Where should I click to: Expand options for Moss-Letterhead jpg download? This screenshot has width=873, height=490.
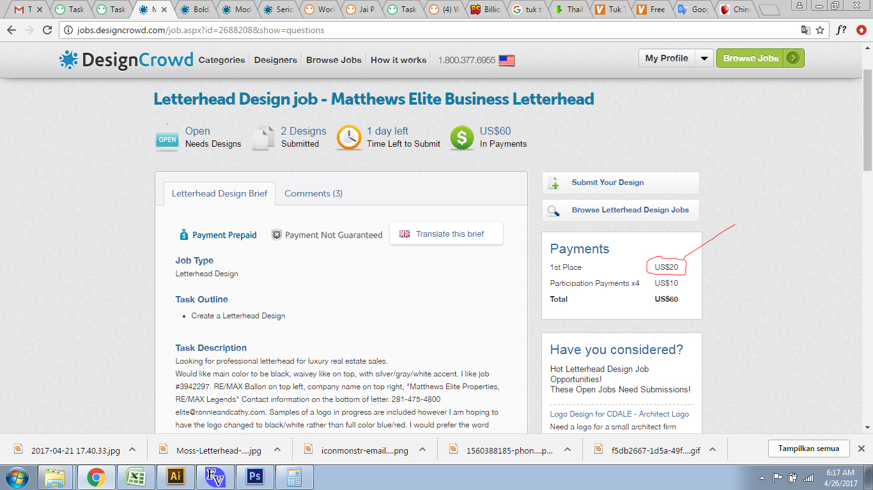click(x=277, y=449)
